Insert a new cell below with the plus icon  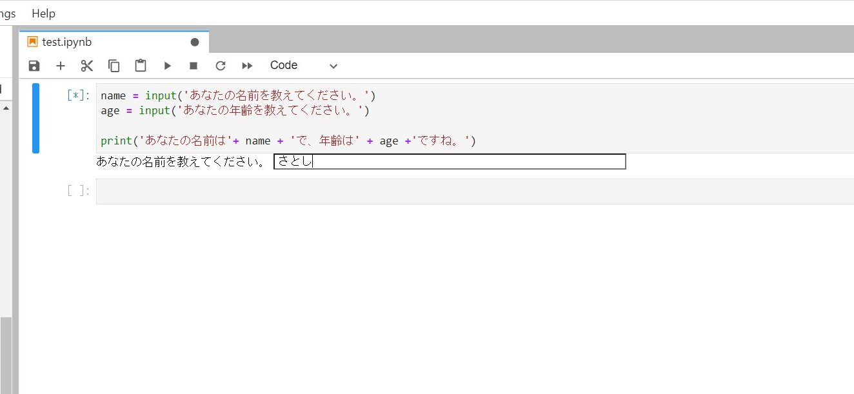pos(61,66)
